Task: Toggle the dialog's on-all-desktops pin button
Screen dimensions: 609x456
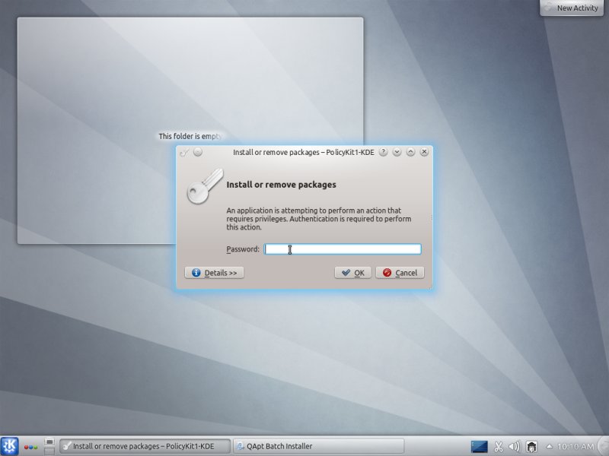Action: (198, 152)
